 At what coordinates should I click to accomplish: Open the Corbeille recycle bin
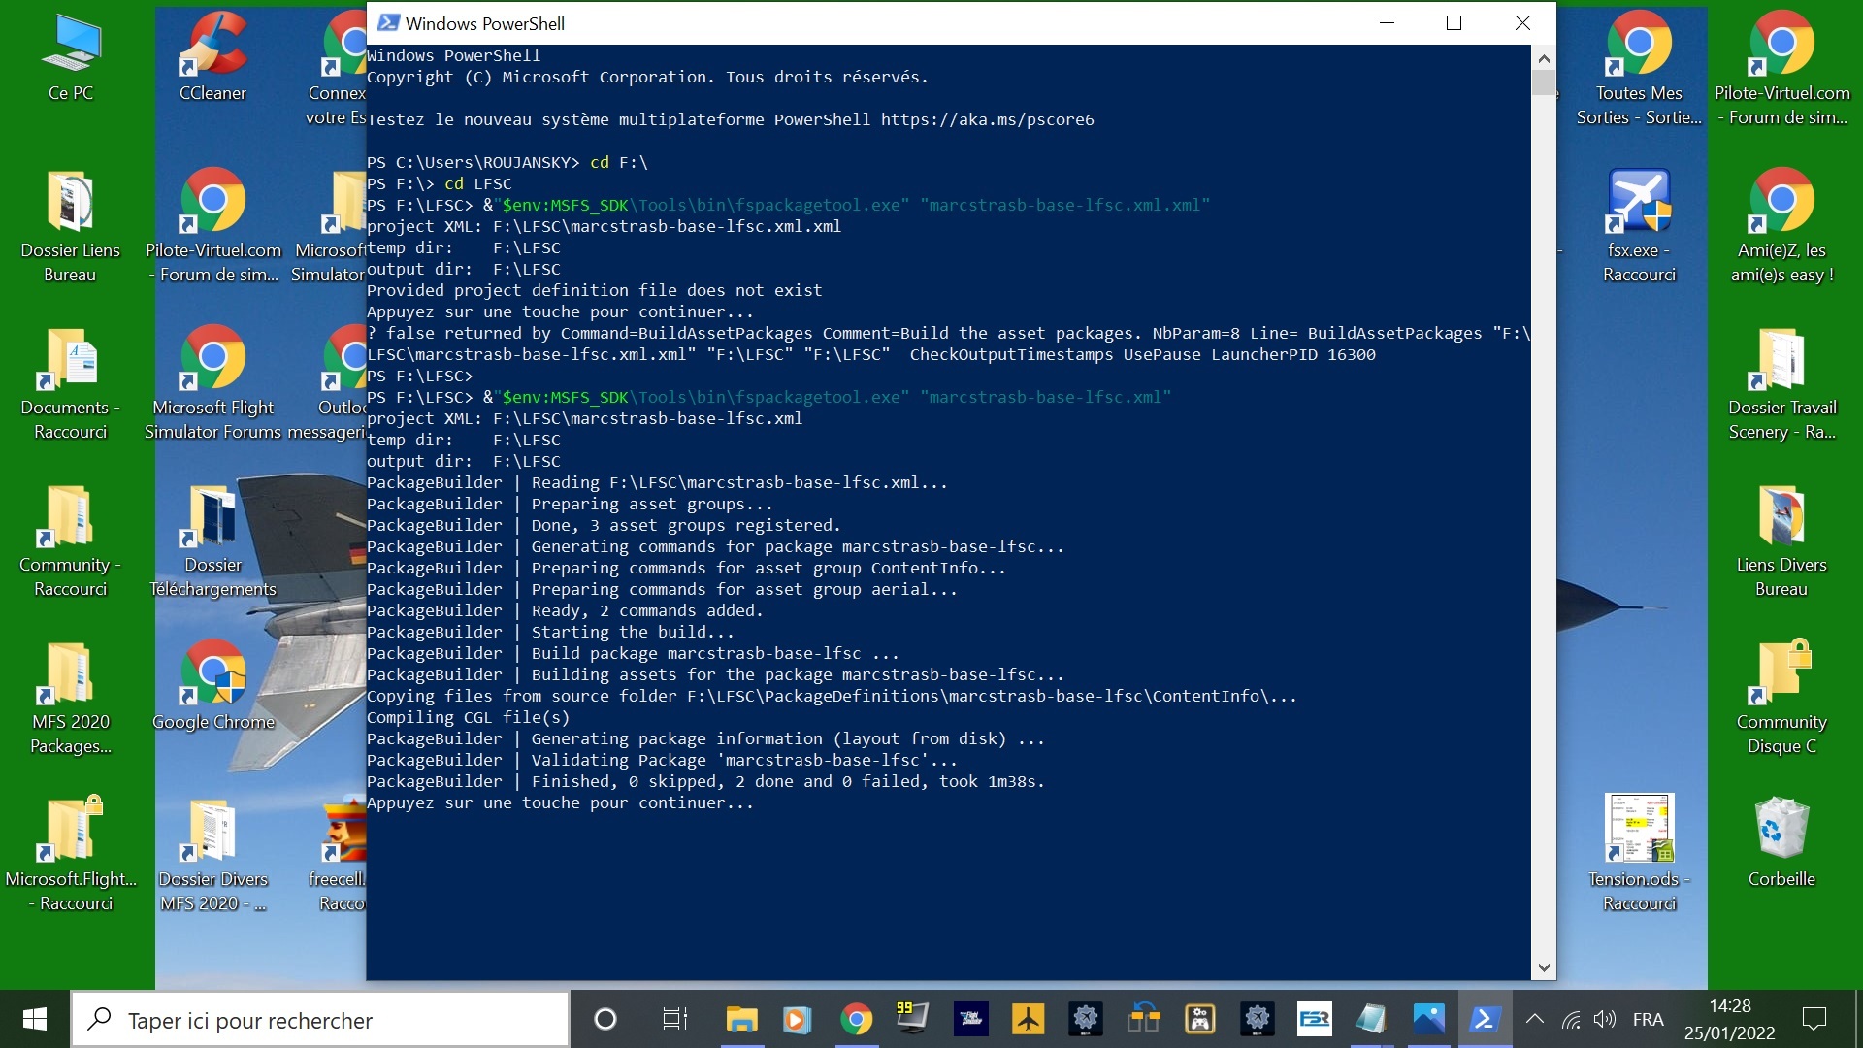click(1781, 830)
